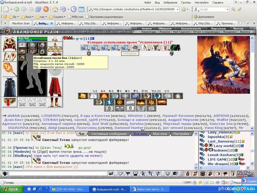
Task: Switch to the [287-421-654] taskbar window
Action: [69, 190]
